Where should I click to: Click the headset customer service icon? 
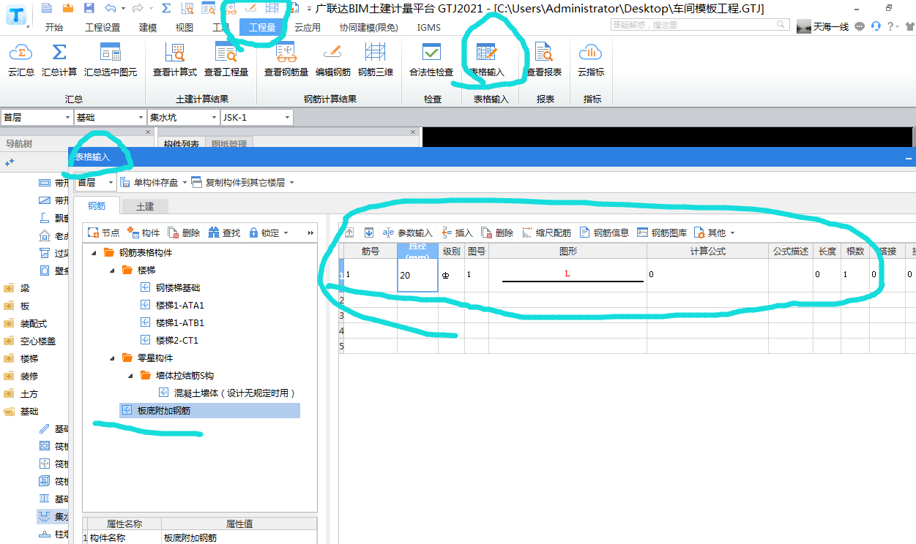click(876, 26)
